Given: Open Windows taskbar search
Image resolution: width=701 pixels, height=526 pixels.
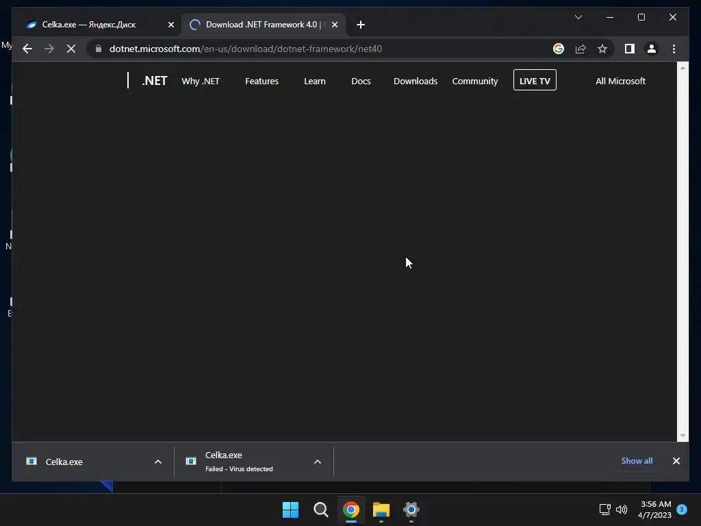Looking at the screenshot, I should [x=320, y=510].
